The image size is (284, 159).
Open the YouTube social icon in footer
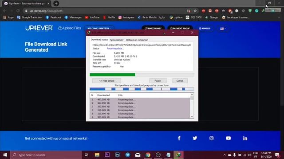pos(228,138)
